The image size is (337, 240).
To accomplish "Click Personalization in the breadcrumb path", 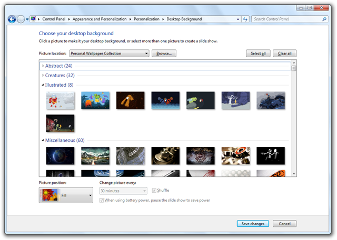I will (146, 19).
